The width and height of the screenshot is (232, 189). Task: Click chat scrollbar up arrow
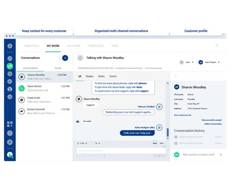[167, 83]
